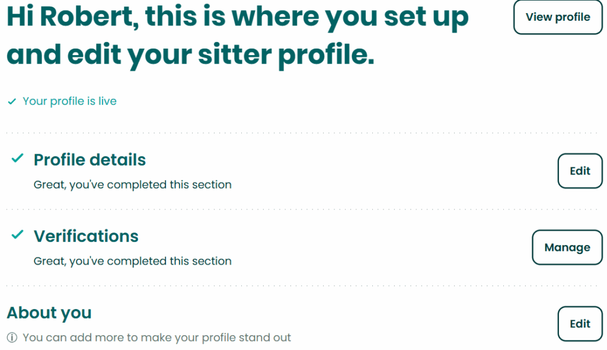Viewport: 607px width, 350px height.
Task: Click the Profile details heading
Action: pyautogui.click(x=90, y=160)
